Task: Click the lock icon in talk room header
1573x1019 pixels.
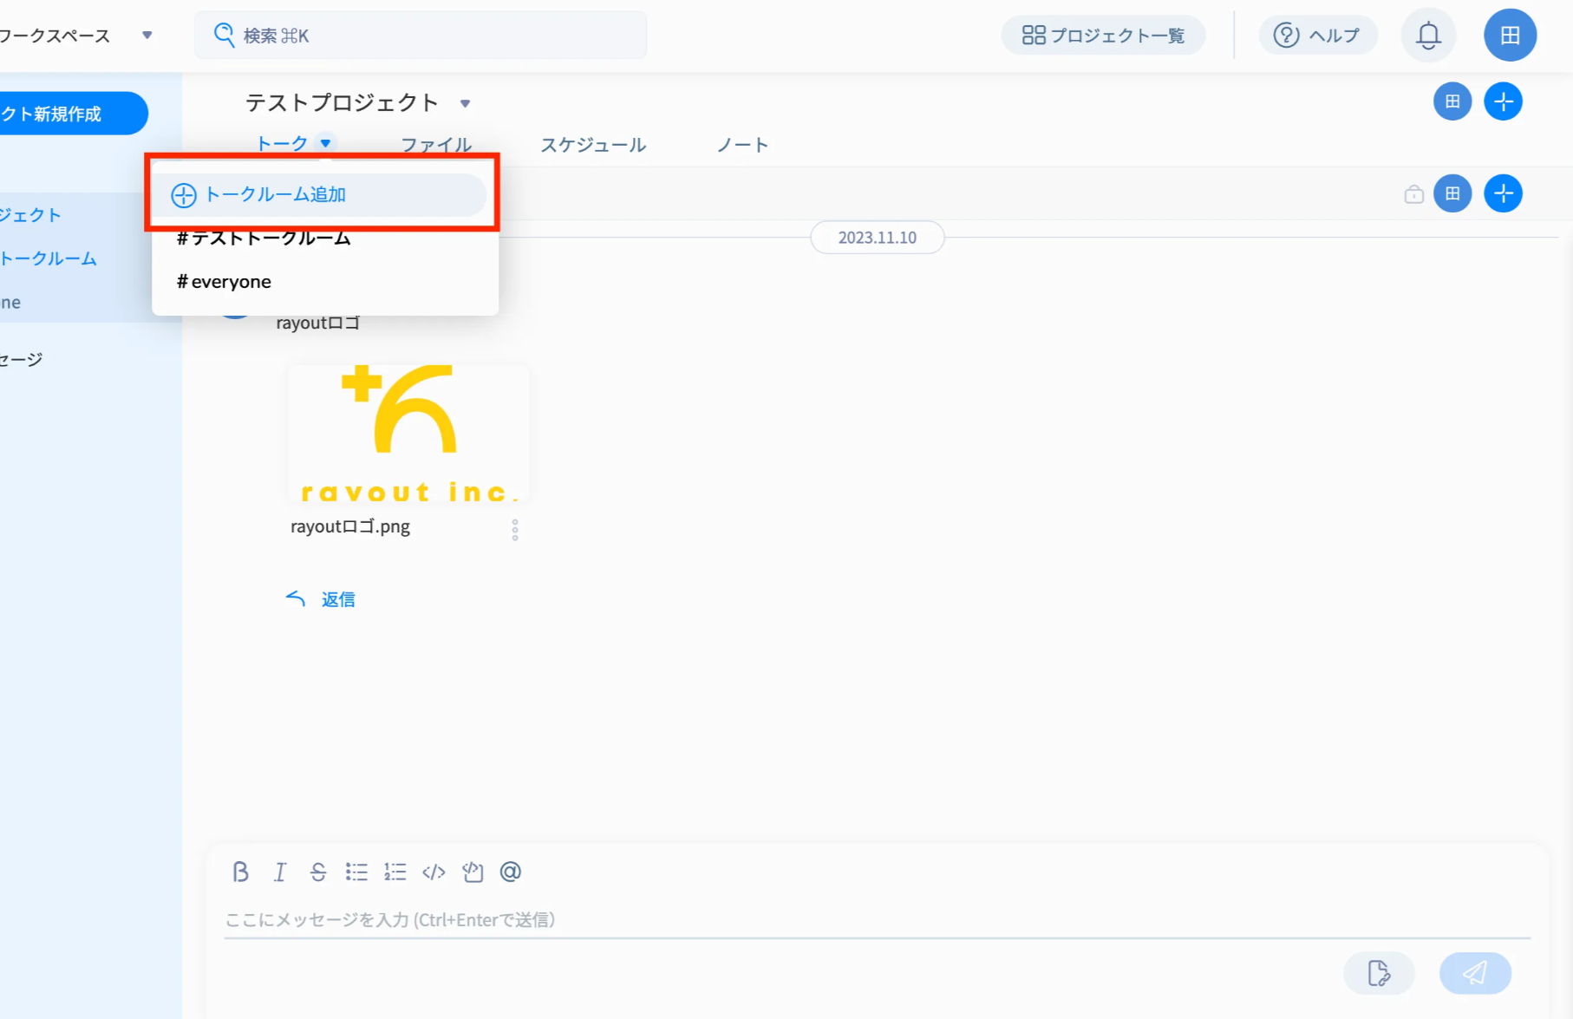Action: coord(1413,194)
